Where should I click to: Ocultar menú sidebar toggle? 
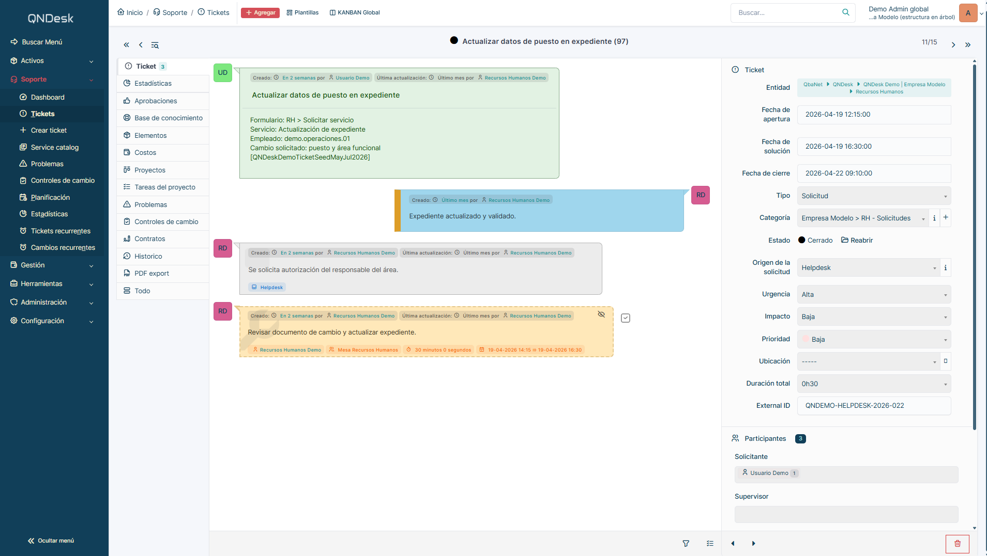click(x=51, y=541)
